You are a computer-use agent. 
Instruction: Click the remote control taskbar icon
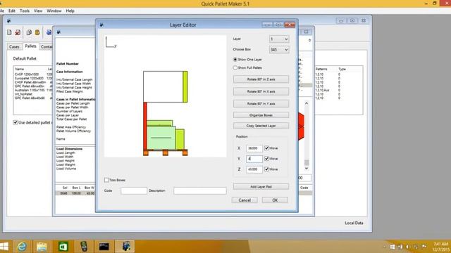pos(84,247)
